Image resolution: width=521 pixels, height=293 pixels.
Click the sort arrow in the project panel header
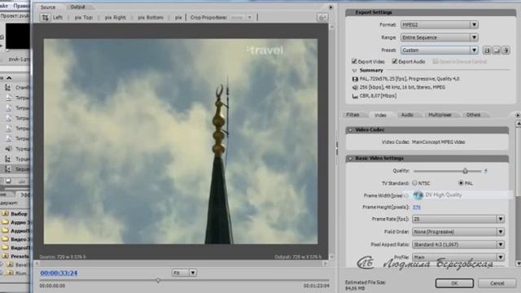9,78
